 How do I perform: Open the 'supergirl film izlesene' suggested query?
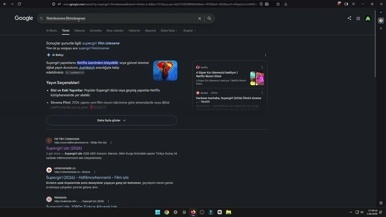(101, 43)
